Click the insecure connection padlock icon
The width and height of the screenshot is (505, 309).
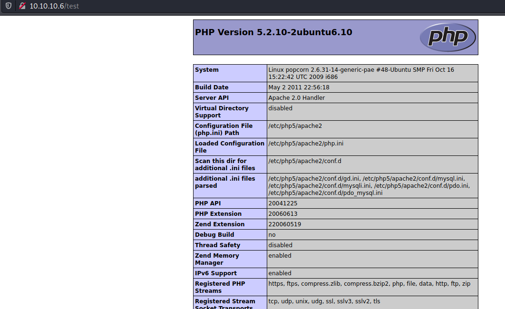coord(22,6)
